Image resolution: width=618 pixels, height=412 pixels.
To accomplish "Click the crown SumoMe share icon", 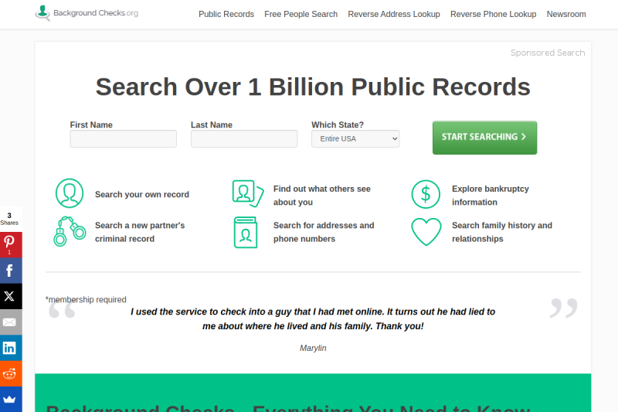I will coord(11,399).
